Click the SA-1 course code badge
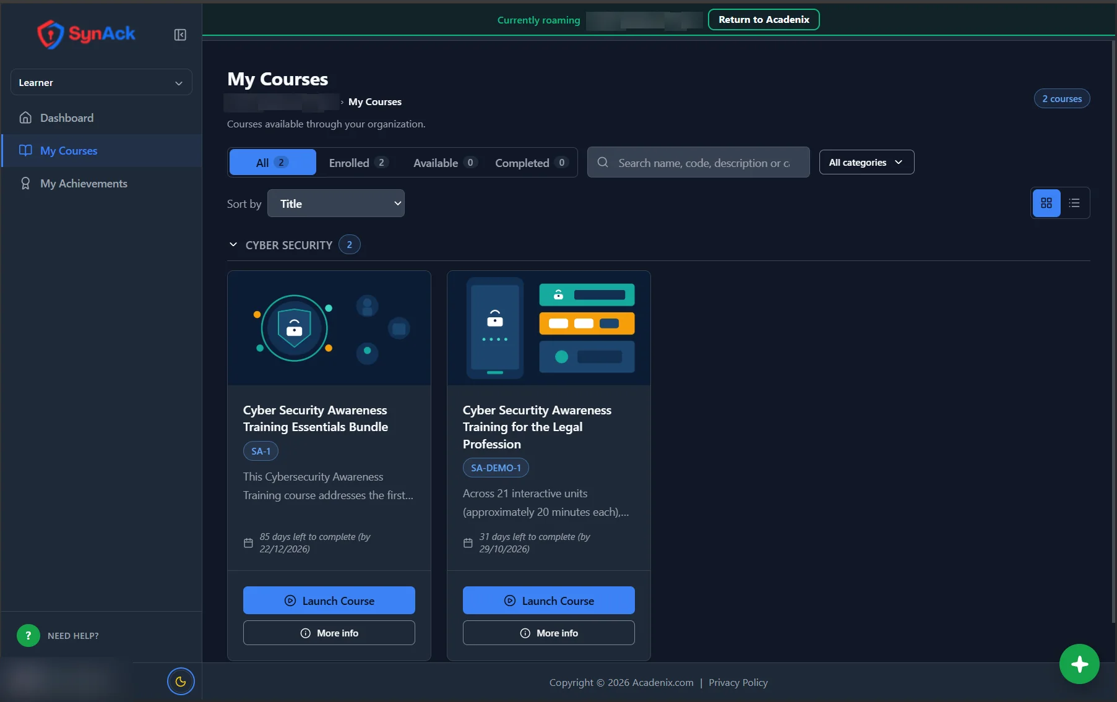The width and height of the screenshot is (1117, 702). [x=261, y=451]
